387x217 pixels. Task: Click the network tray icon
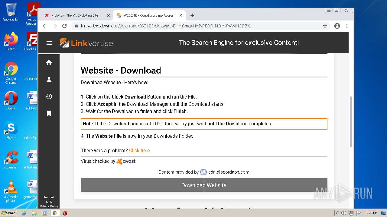point(351,213)
